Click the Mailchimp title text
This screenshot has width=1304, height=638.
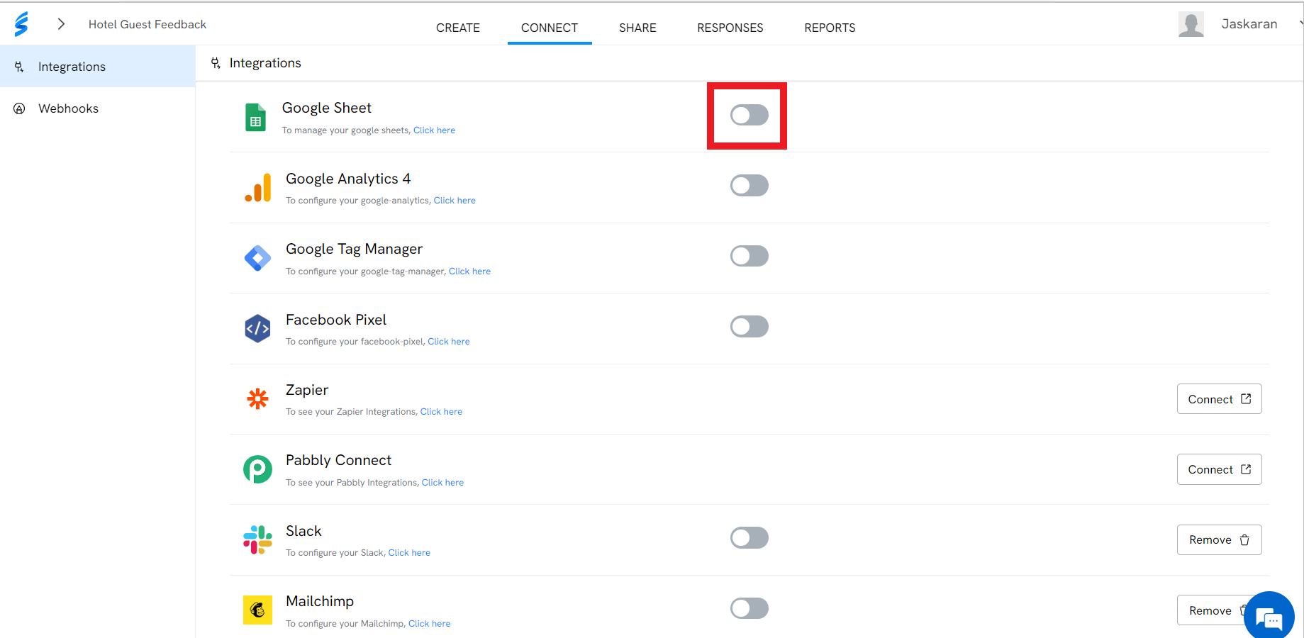[320, 601]
